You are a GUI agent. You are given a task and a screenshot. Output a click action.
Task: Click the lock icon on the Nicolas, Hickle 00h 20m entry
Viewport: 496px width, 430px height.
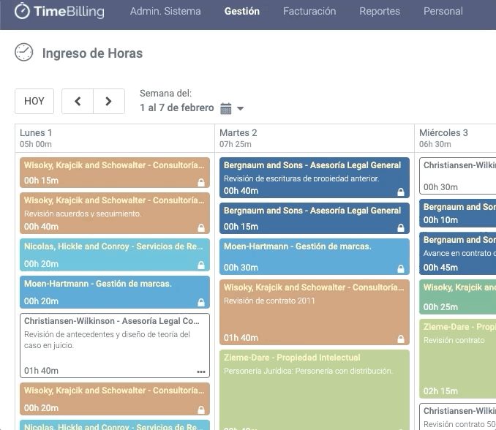click(201, 265)
